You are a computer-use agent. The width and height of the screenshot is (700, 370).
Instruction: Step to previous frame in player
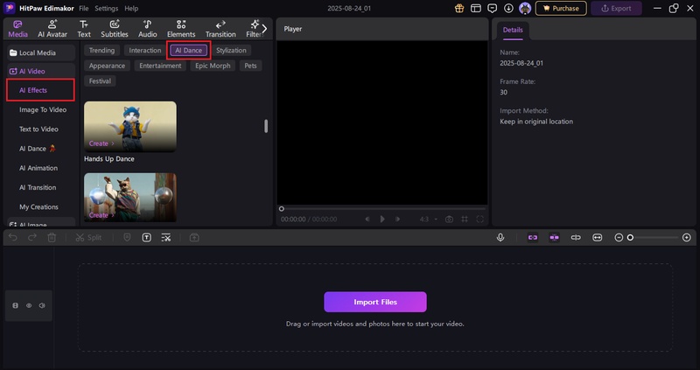(x=367, y=220)
